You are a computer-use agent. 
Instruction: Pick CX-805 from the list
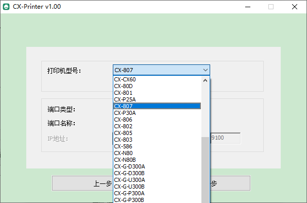tap(157, 133)
